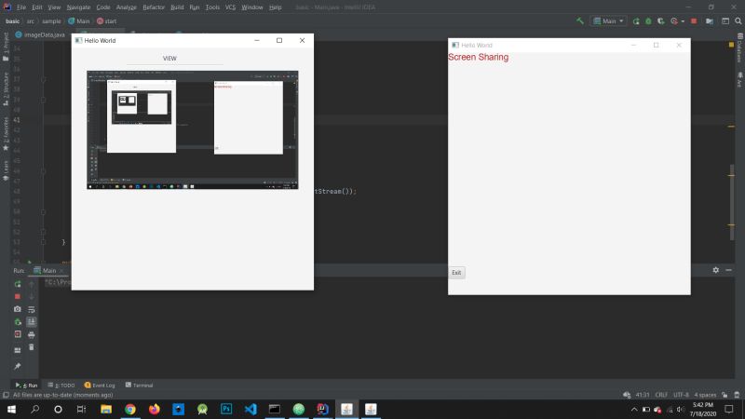Click the Attach Debugger bug icon in Run panel

(x=18, y=321)
